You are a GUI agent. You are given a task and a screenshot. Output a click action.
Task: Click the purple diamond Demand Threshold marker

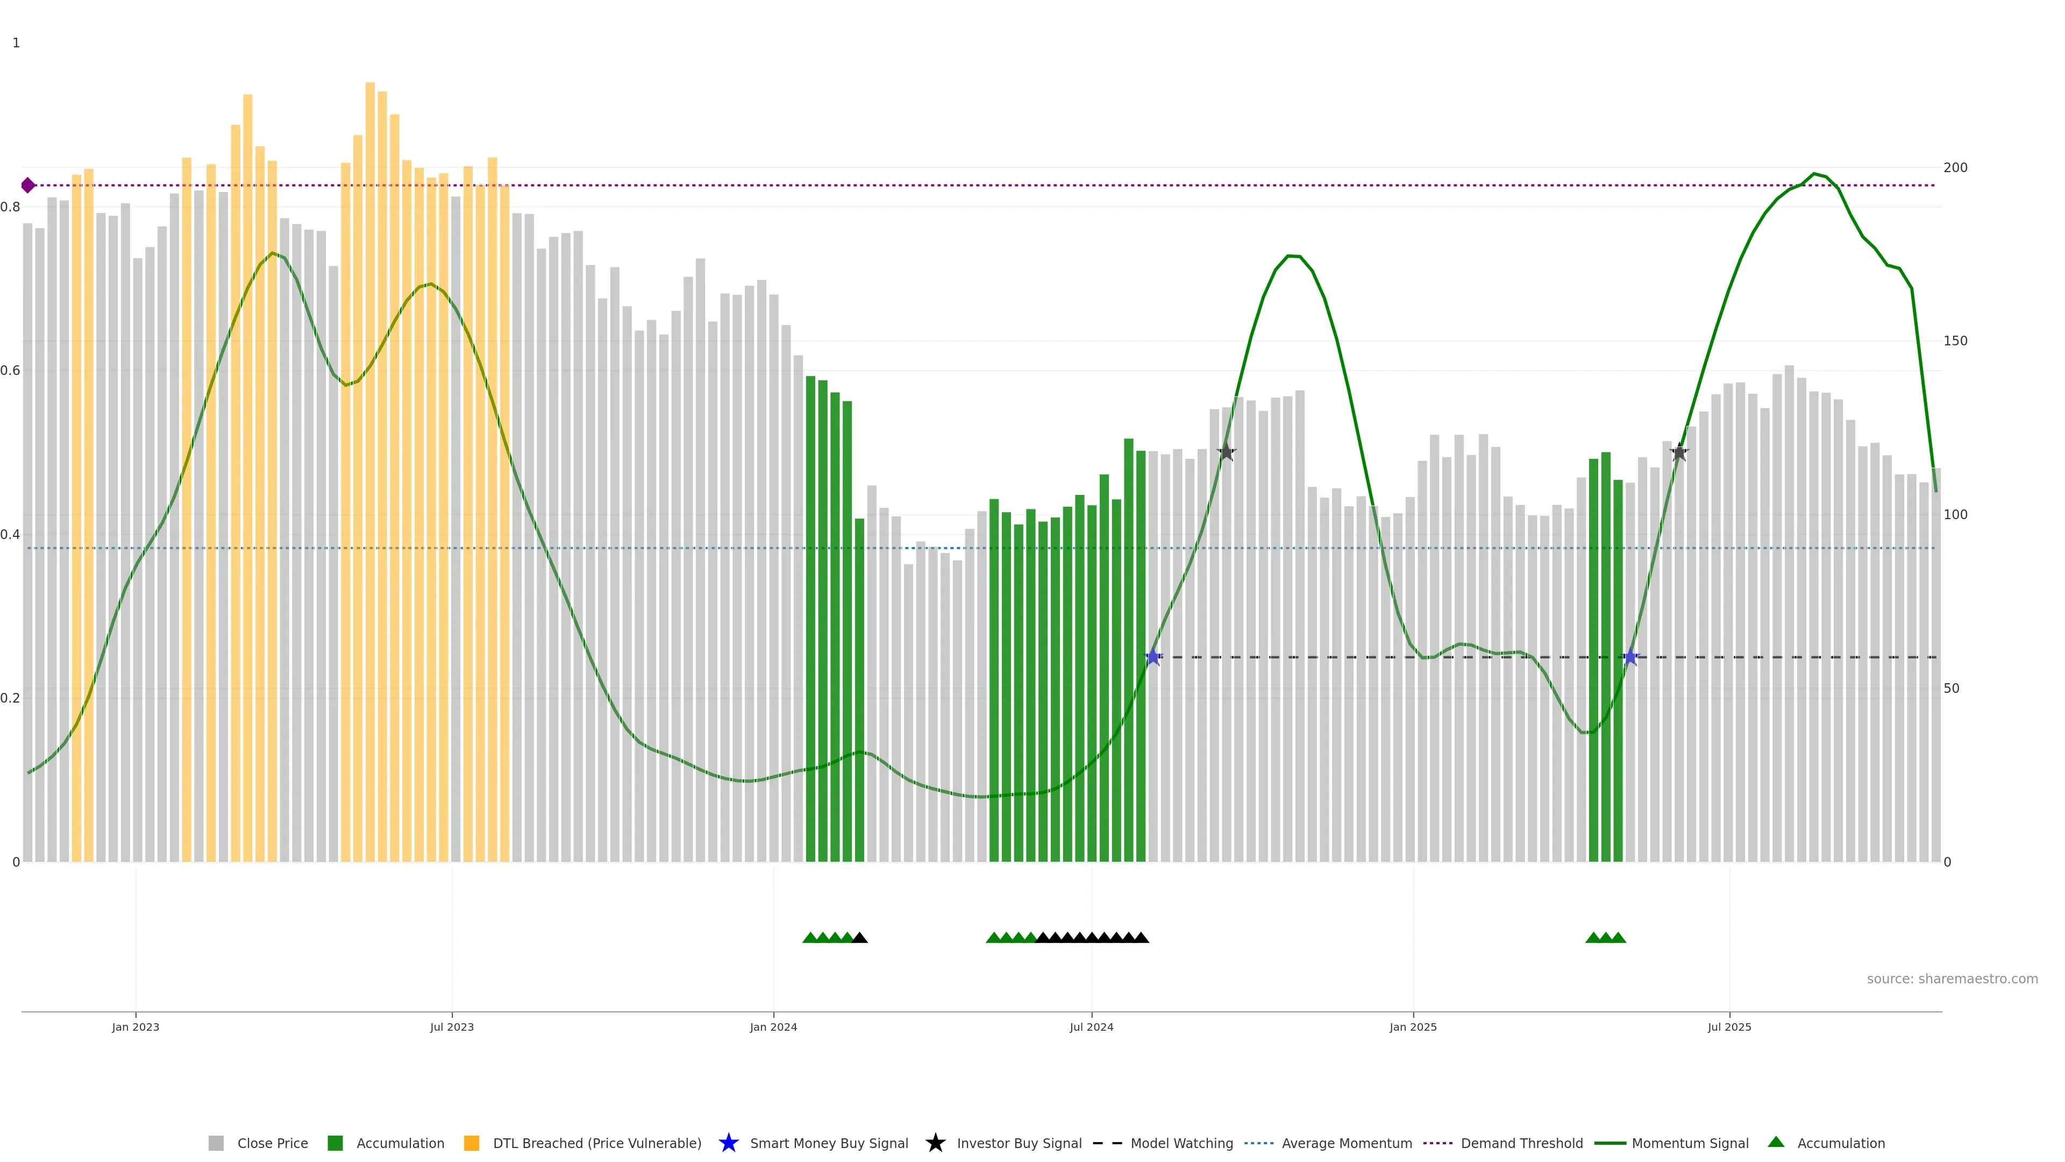28,185
